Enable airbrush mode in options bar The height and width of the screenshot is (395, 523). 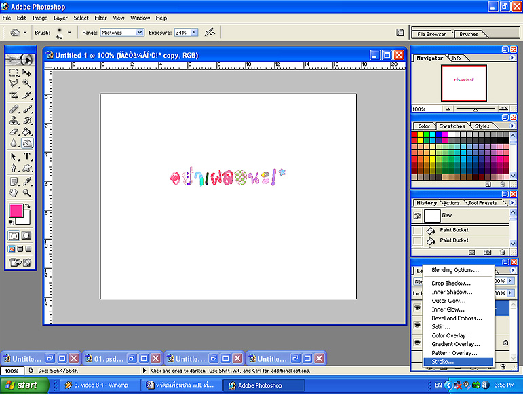point(210,32)
